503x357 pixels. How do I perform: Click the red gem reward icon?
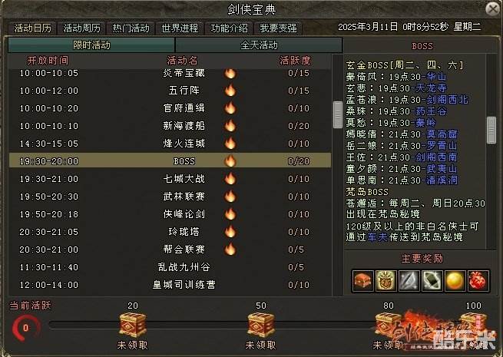(x=478, y=281)
